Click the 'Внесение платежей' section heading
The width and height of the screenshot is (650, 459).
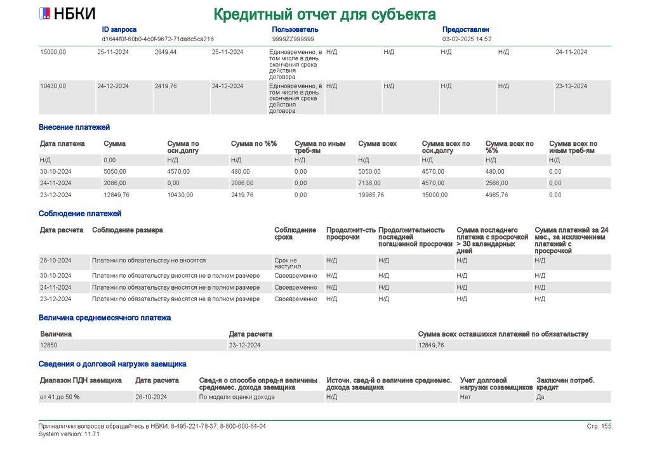[74, 127]
